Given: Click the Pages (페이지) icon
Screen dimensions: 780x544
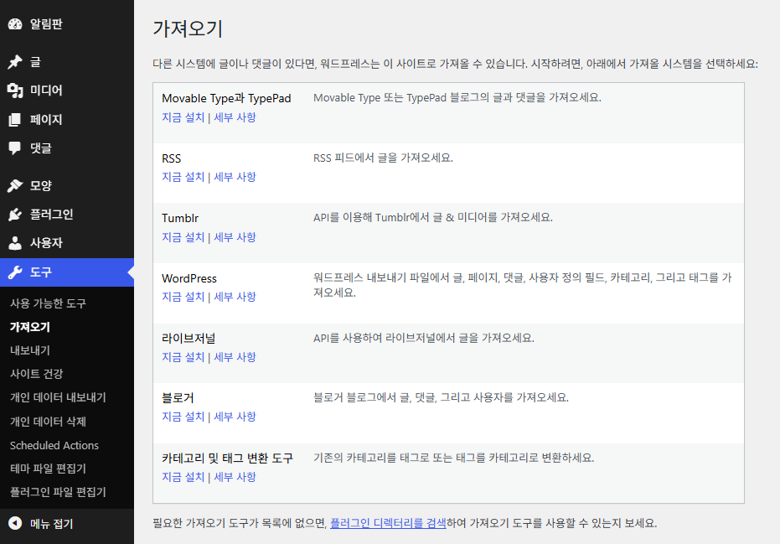Looking at the screenshot, I should (15, 120).
